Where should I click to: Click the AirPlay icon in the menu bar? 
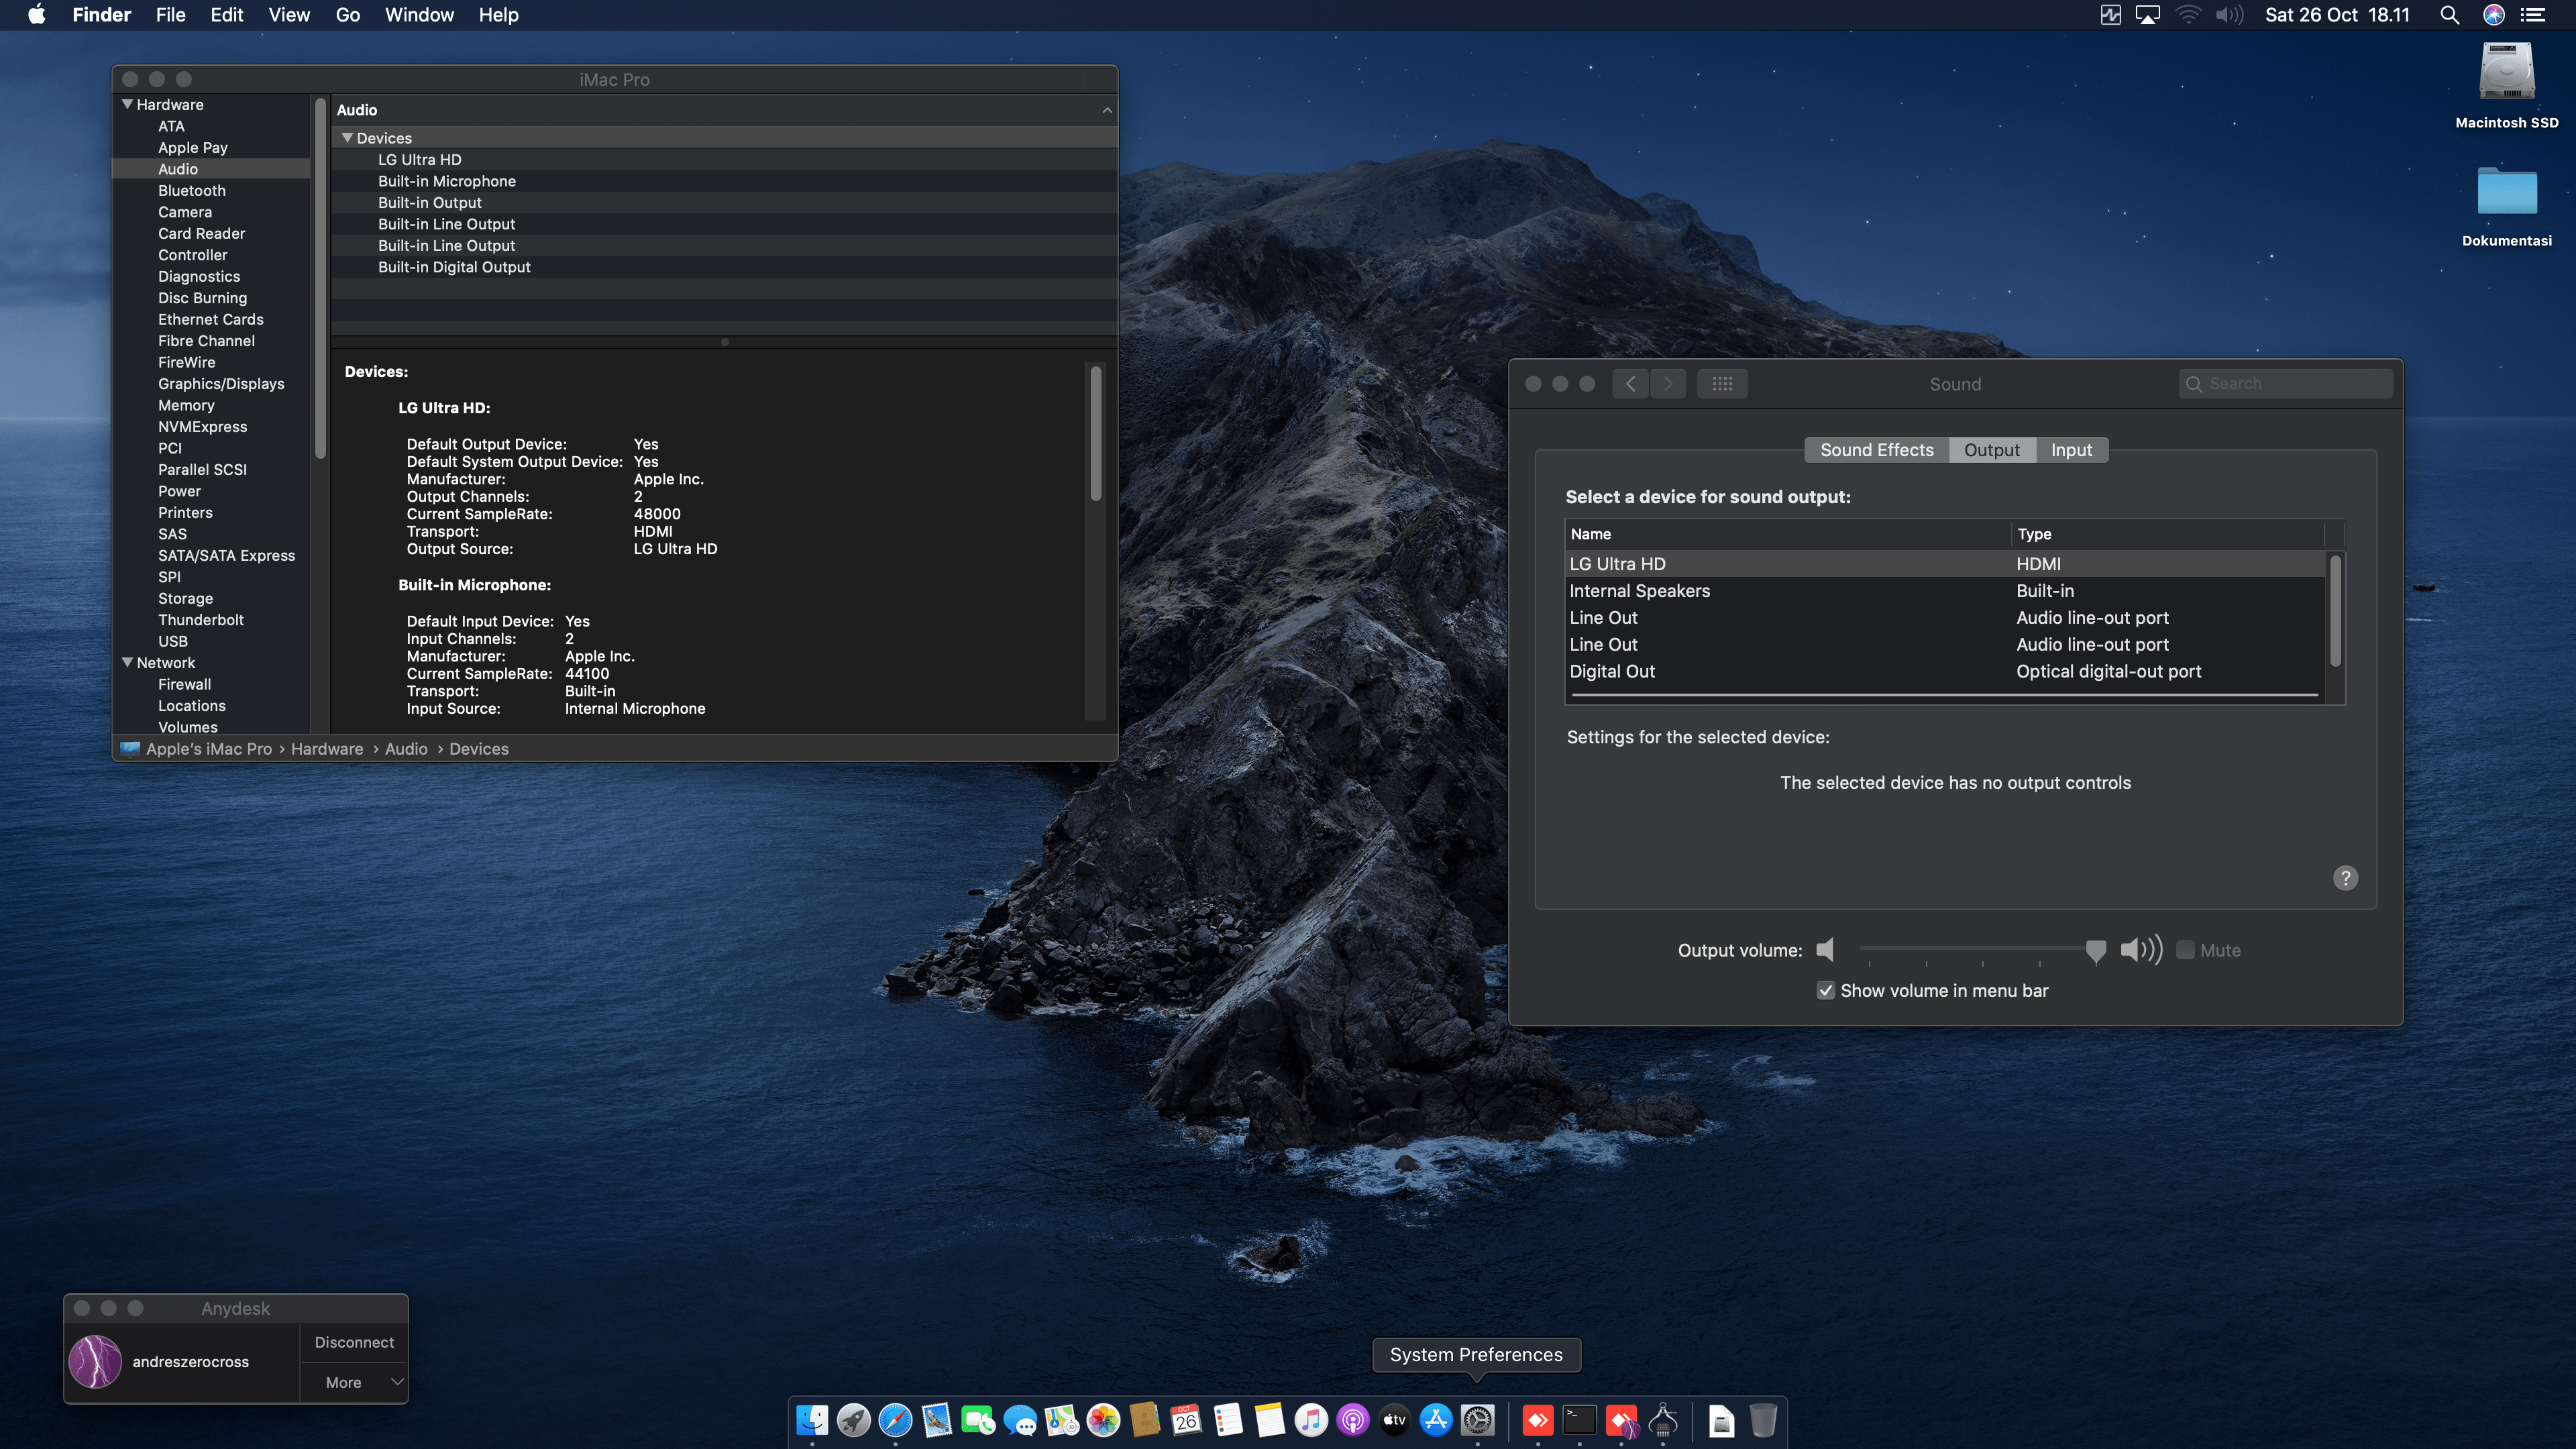point(2148,15)
